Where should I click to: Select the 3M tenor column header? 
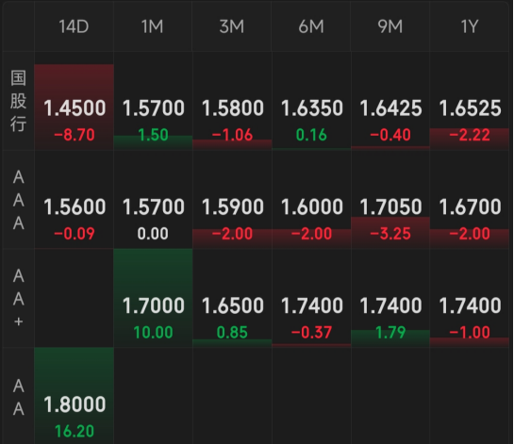(232, 26)
